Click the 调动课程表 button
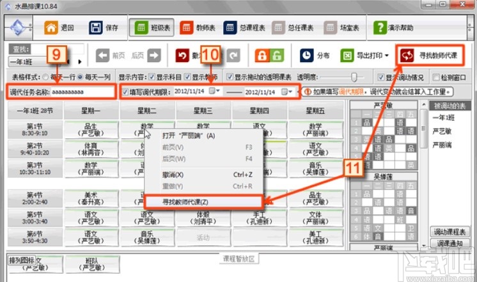The height and width of the screenshot is (282, 477). 450,232
